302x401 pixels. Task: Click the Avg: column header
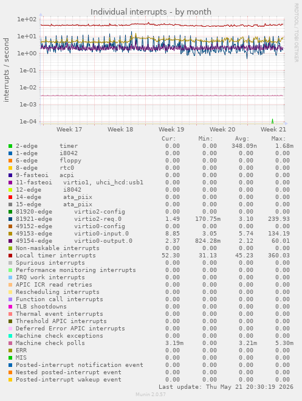click(242, 139)
